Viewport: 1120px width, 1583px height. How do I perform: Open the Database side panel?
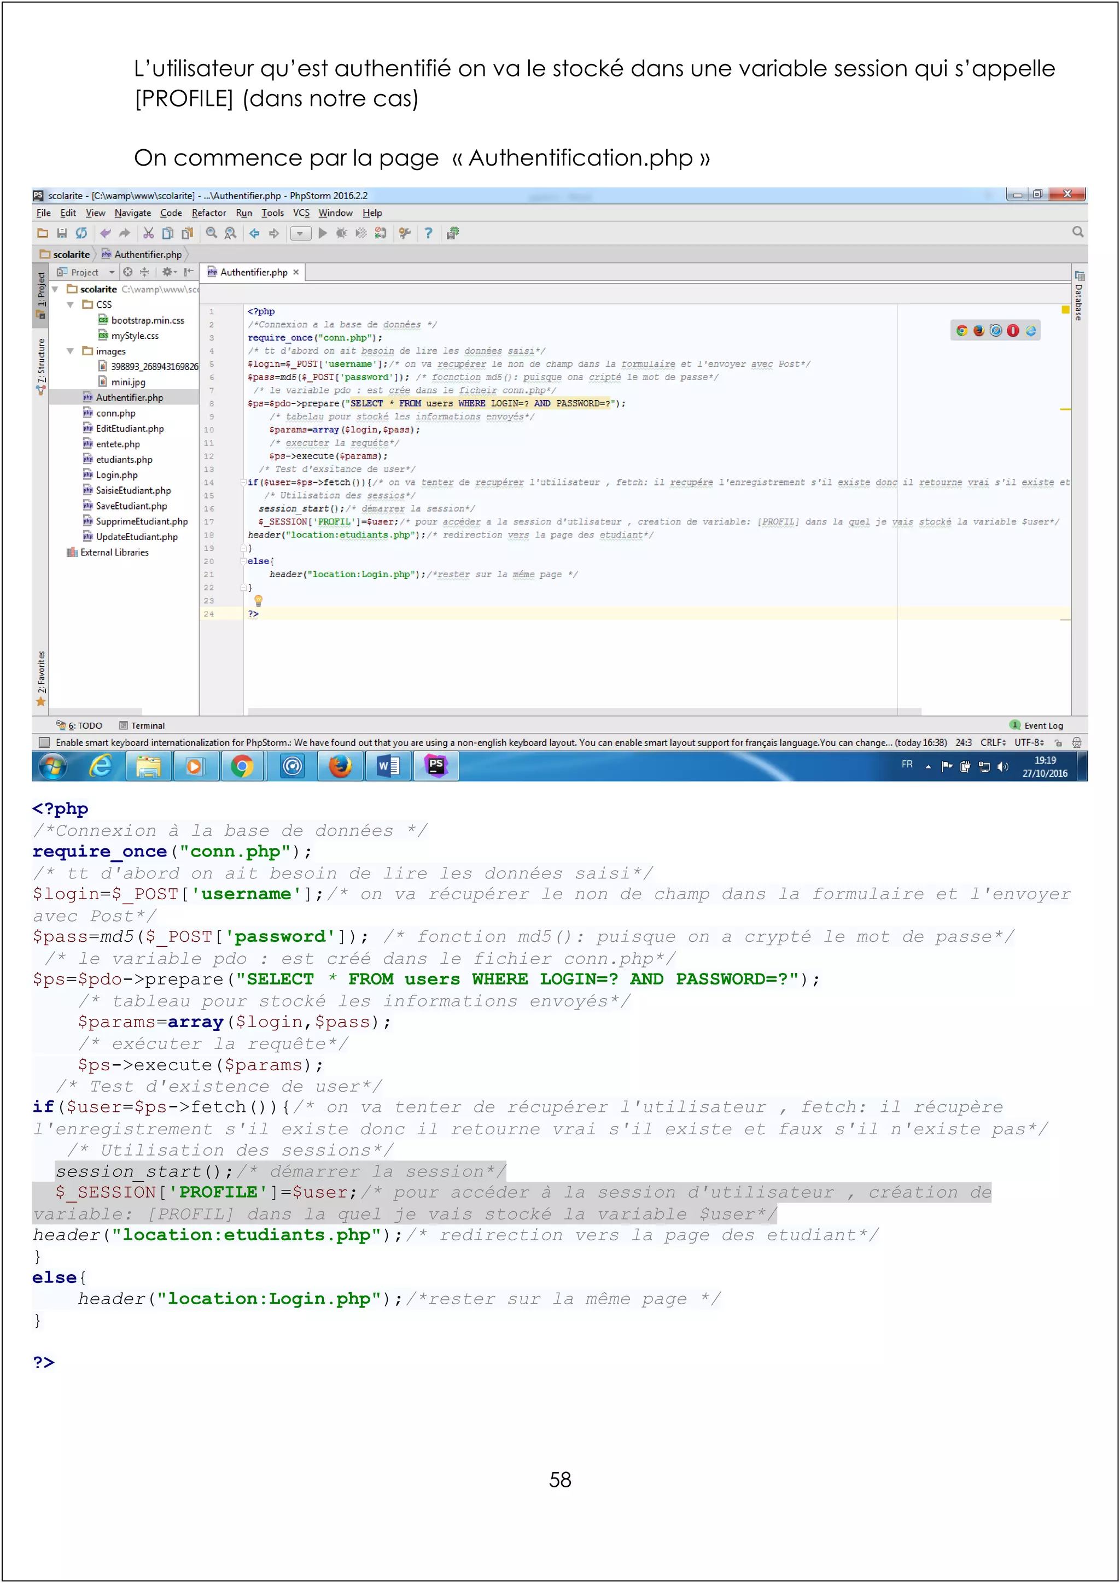pyautogui.click(x=1080, y=295)
